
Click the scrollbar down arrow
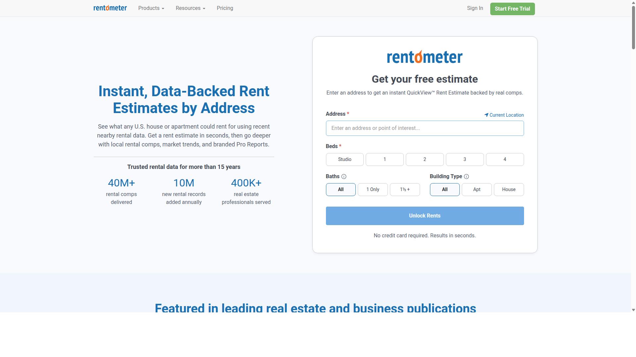633,310
